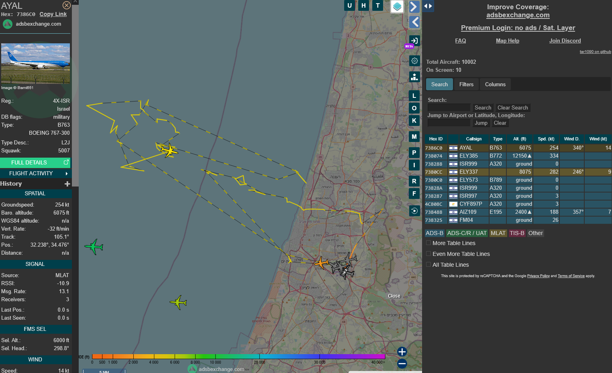
Task: Click the replay playback icon
Action: click(x=414, y=211)
